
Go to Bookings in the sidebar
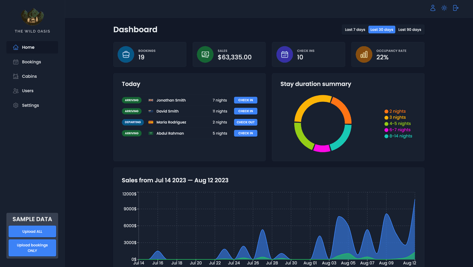click(x=32, y=62)
